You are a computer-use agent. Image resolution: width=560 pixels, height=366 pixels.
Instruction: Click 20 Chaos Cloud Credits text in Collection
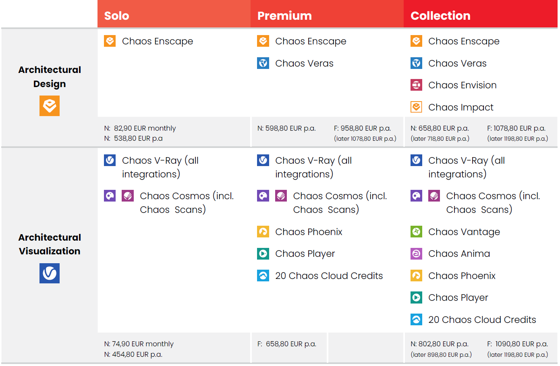click(482, 320)
